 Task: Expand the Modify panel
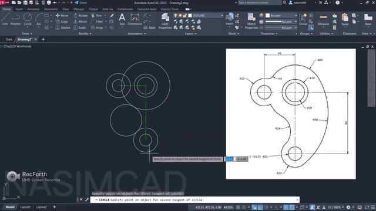85,33
